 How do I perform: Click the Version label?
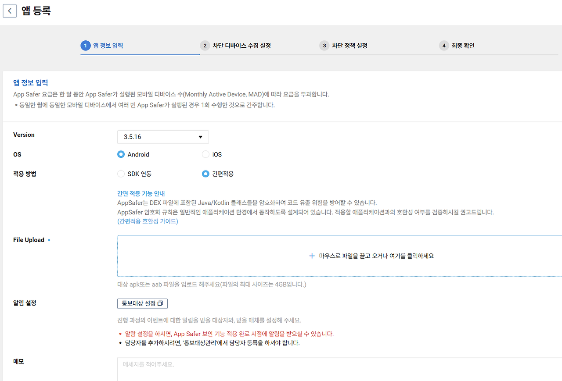point(24,135)
